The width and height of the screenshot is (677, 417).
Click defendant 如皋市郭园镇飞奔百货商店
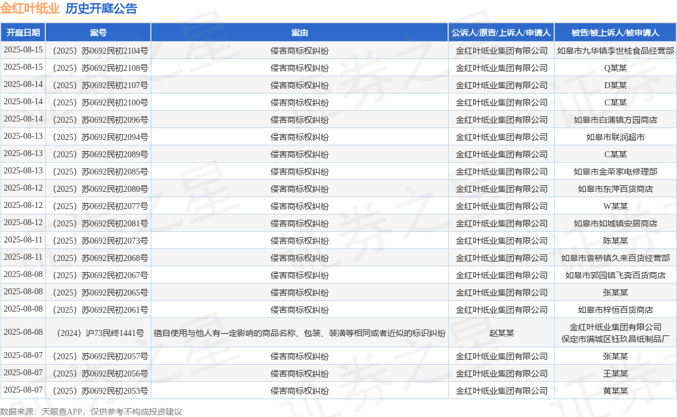point(615,275)
